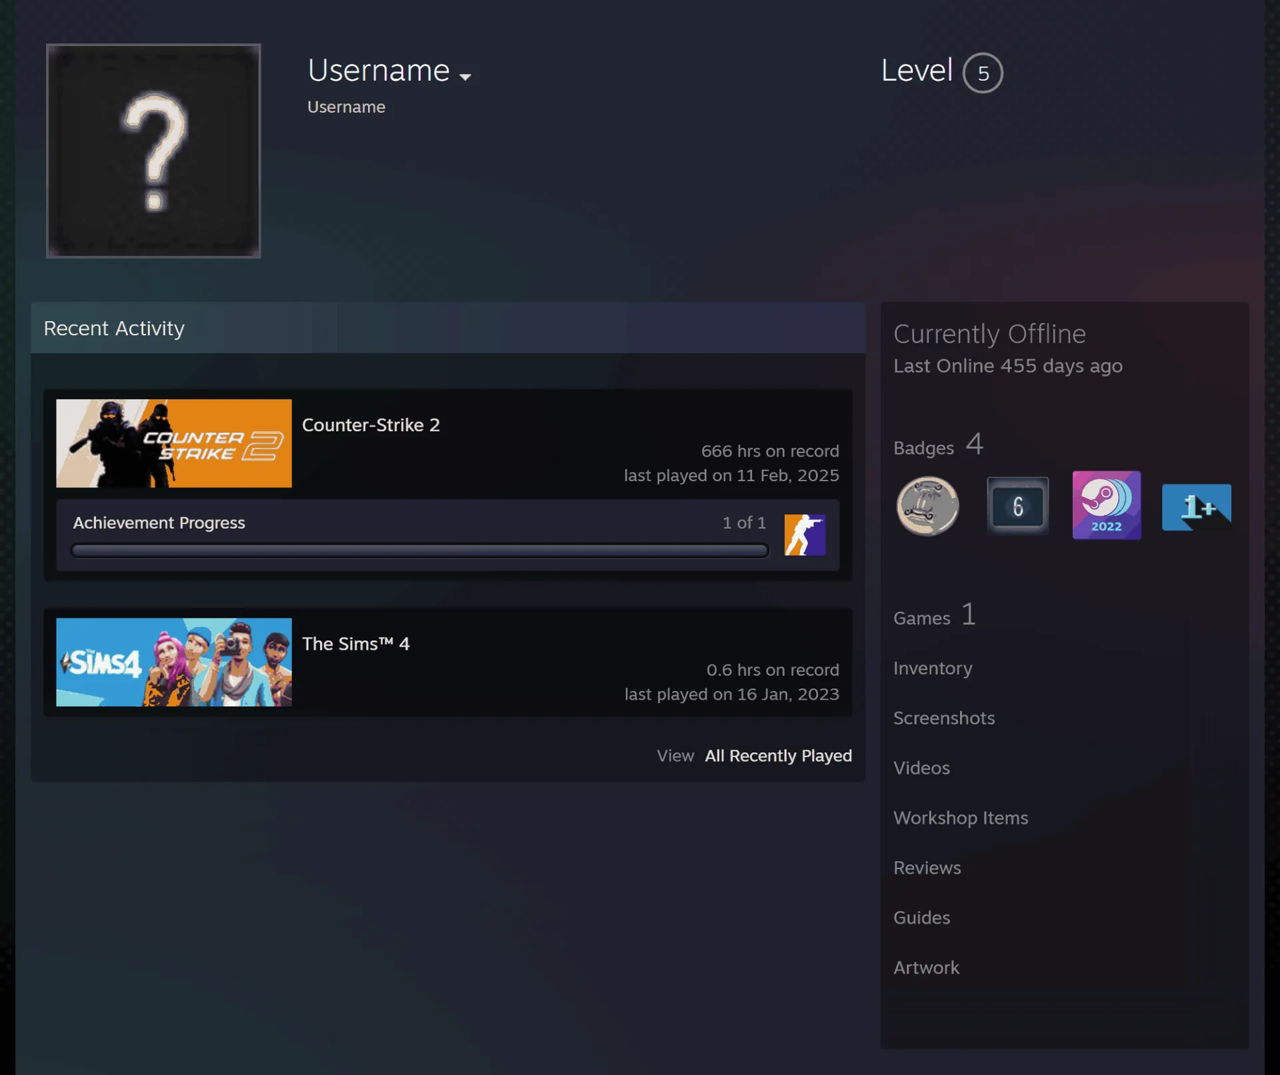This screenshot has height=1075, width=1280.
Task: Click the Achievement Progress bar
Action: tap(420, 550)
